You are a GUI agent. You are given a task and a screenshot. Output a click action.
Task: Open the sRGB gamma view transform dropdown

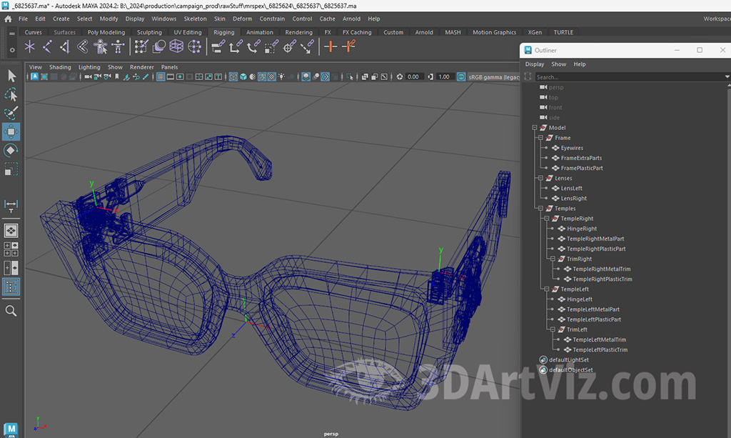click(x=493, y=77)
